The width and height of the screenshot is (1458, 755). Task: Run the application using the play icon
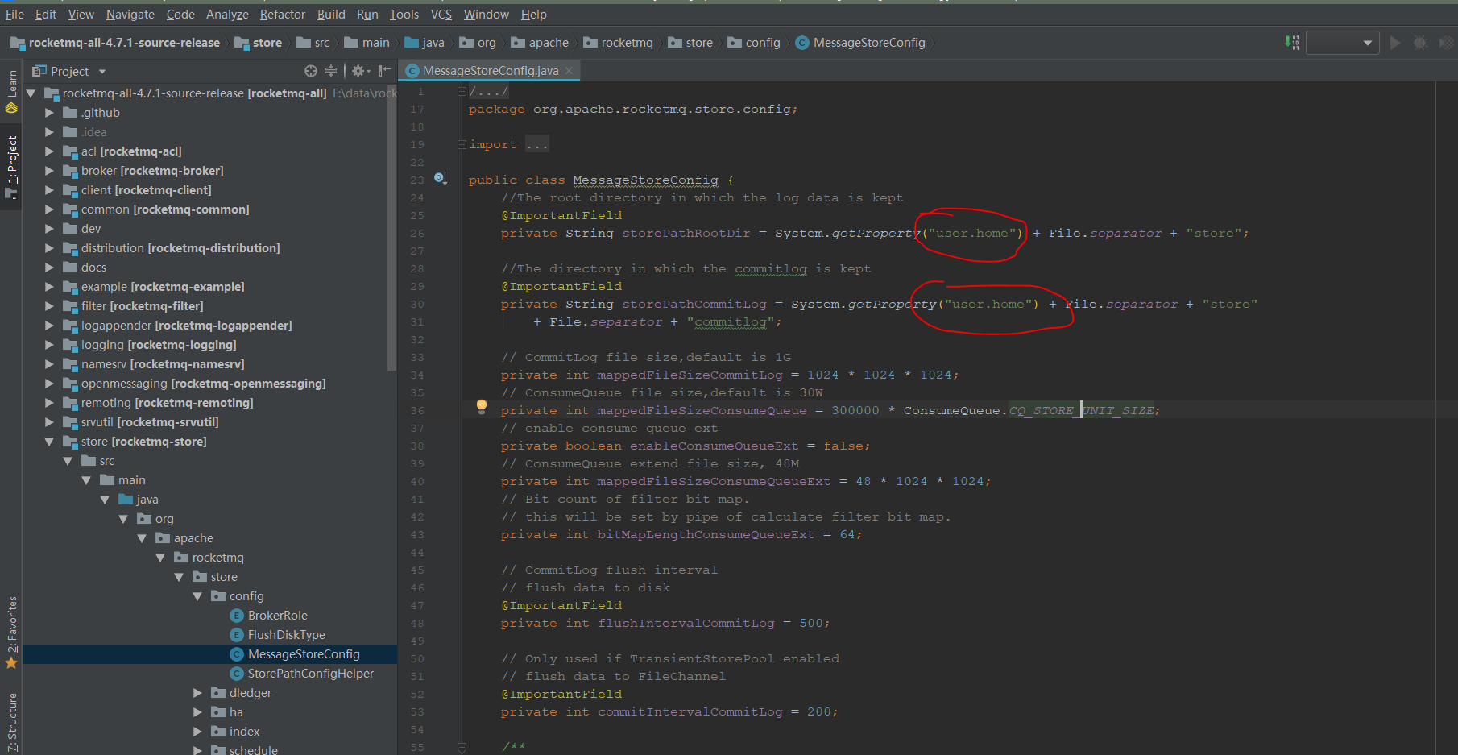tap(1395, 42)
